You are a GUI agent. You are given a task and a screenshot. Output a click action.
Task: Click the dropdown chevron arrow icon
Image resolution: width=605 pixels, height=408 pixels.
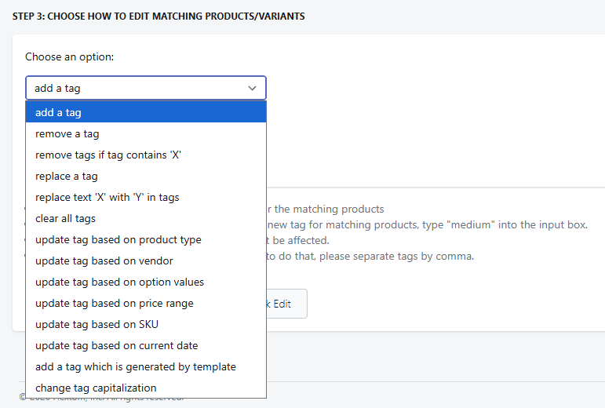click(252, 89)
